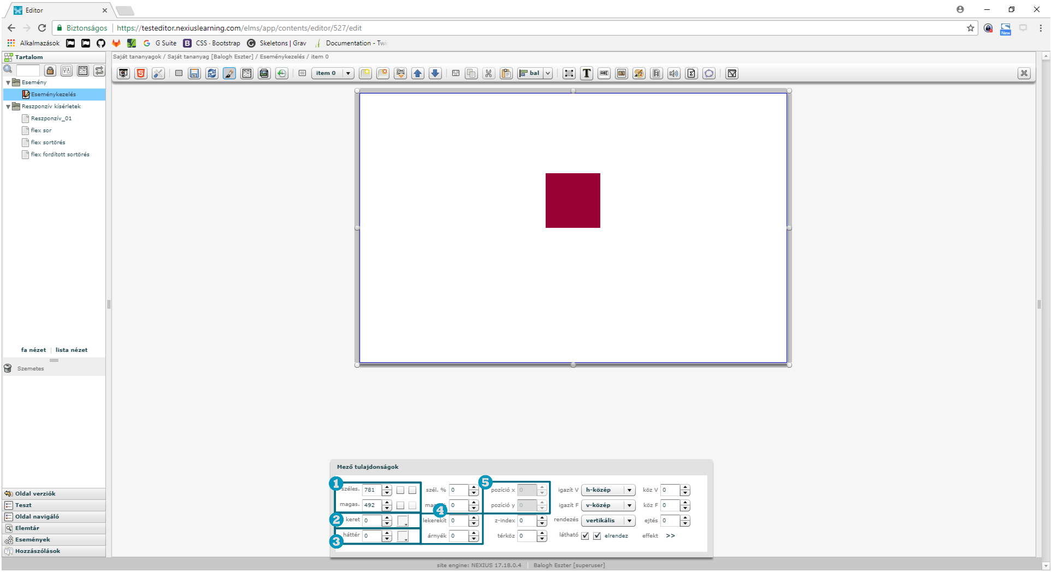Click the sigma formula icon in the toolbar
The height and width of the screenshot is (572, 1051).
coord(692,73)
